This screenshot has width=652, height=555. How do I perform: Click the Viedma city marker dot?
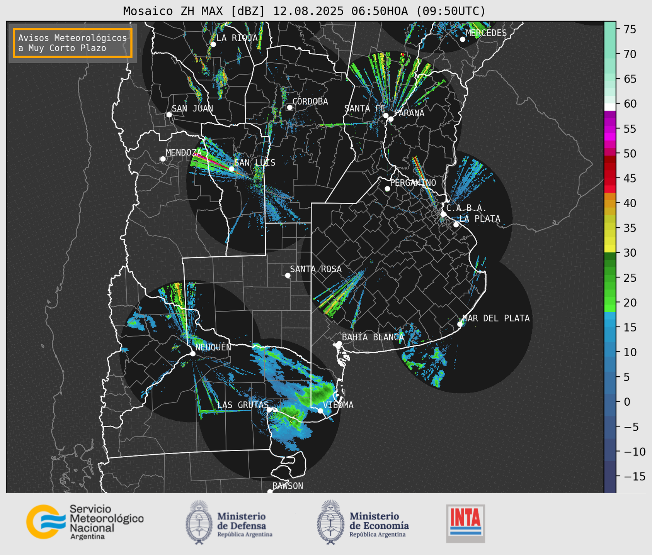coord(320,411)
